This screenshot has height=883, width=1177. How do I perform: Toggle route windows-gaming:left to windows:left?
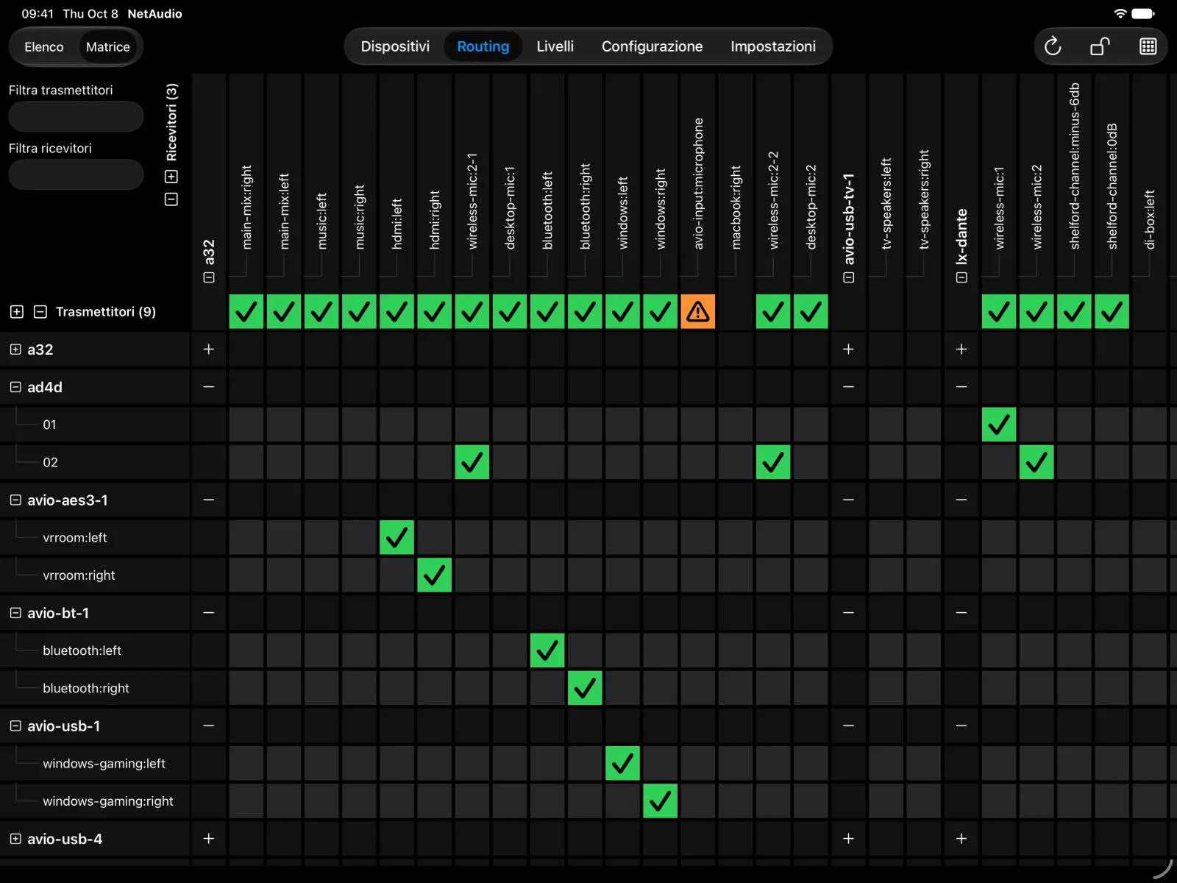coord(622,763)
